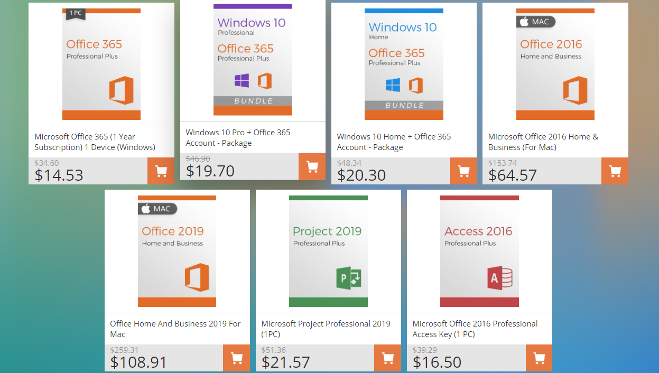The height and width of the screenshot is (373, 659).
Task: Add Office 2019 Home and Business Mac to cart
Action: [x=236, y=358]
